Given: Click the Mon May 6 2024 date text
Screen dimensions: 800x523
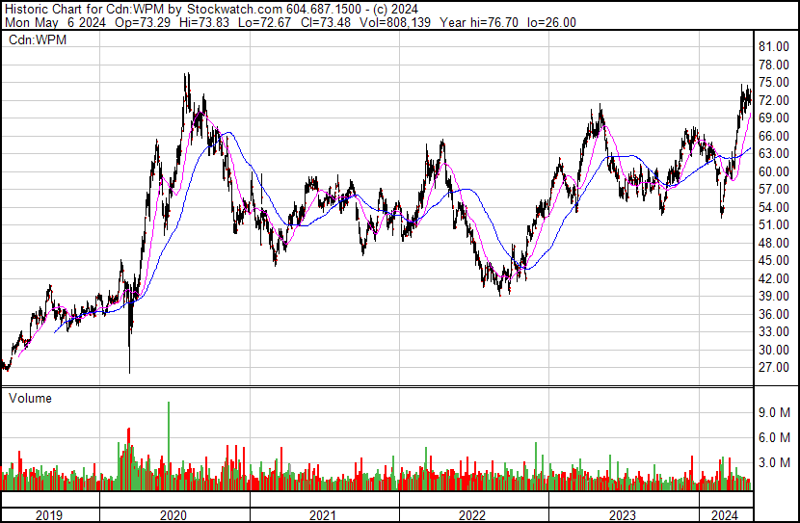Looking at the screenshot, I should [56, 22].
